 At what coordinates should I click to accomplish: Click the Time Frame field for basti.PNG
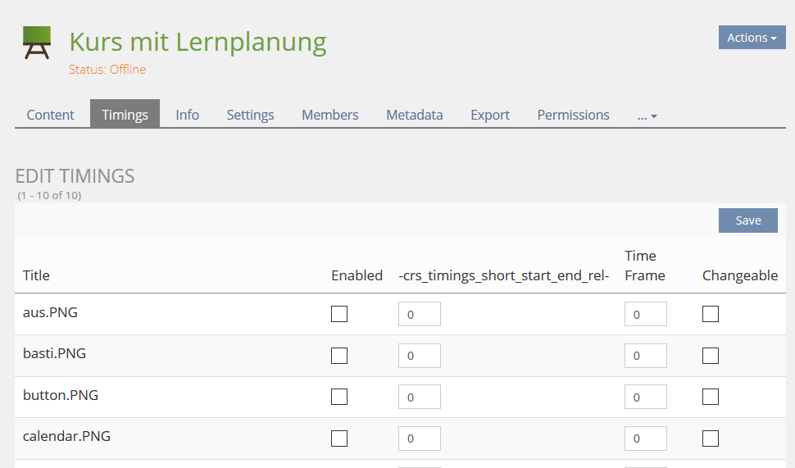645,356
